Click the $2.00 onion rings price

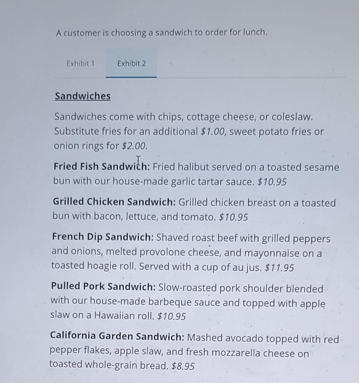click(134, 146)
